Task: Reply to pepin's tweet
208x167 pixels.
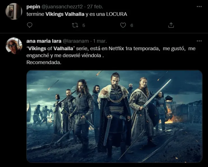Action: pyautogui.click(x=30, y=25)
